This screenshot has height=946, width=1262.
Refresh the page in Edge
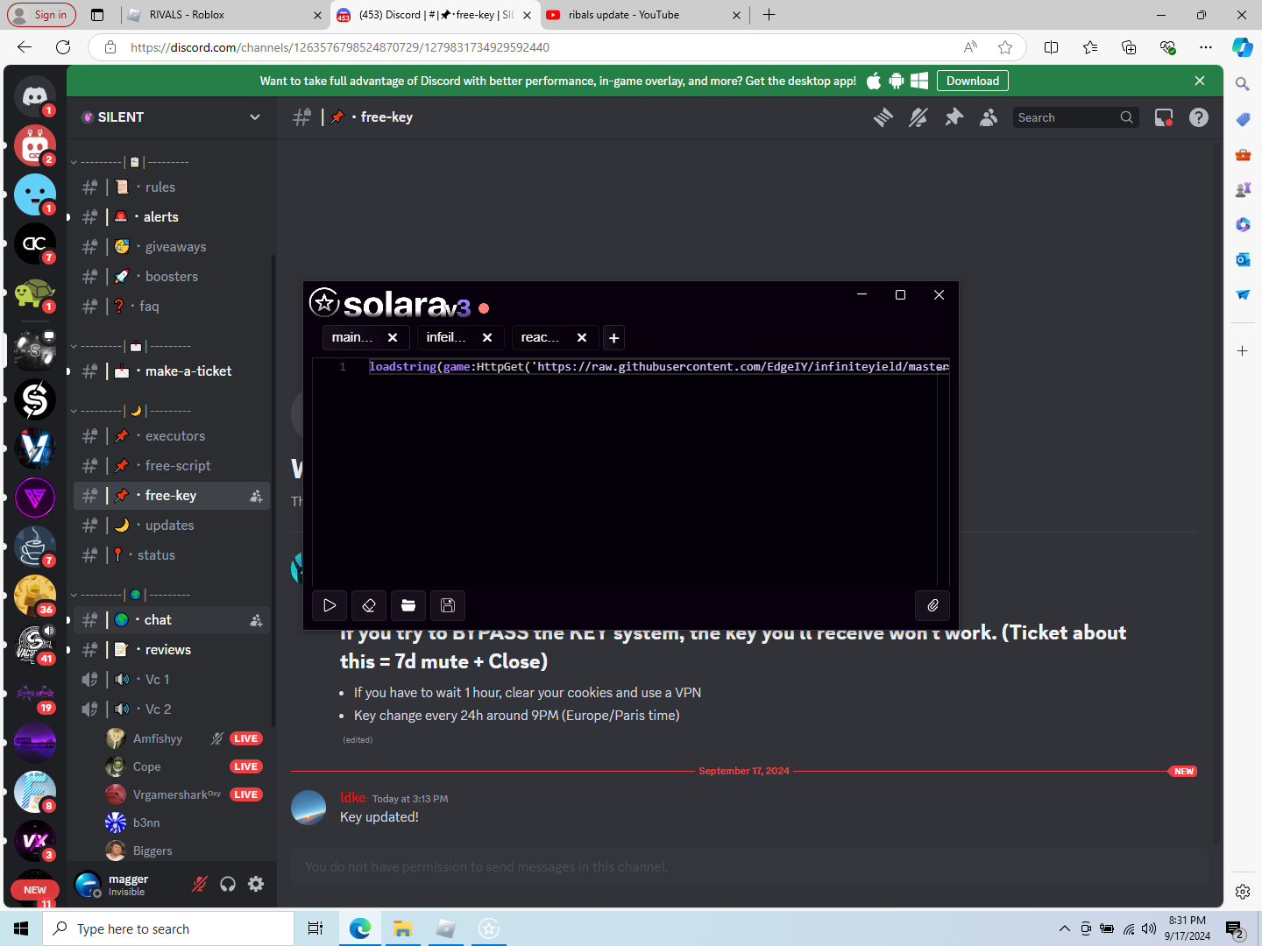coord(63,47)
